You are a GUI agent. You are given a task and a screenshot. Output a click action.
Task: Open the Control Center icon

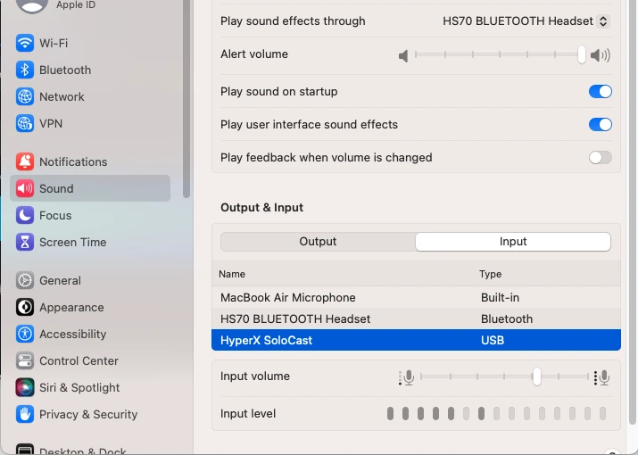pyautogui.click(x=25, y=360)
